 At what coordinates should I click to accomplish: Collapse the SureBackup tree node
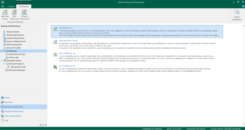2,51
